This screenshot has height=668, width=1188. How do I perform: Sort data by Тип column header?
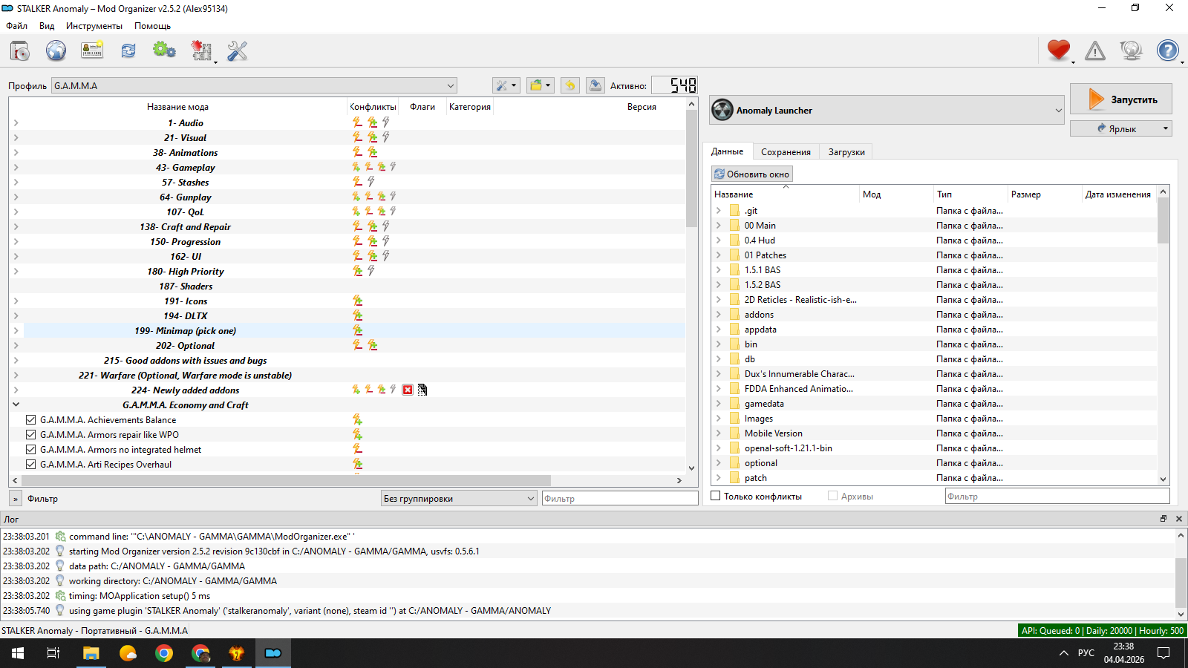tap(970, 194)
